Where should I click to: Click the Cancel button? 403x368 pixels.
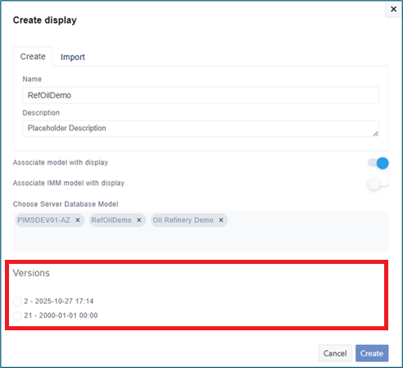pyautogui.click(x=335, y=353)
